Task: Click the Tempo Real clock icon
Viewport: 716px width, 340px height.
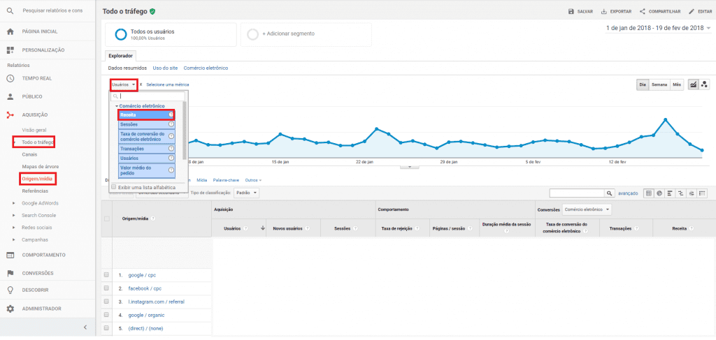Action: tap(10, 78)
